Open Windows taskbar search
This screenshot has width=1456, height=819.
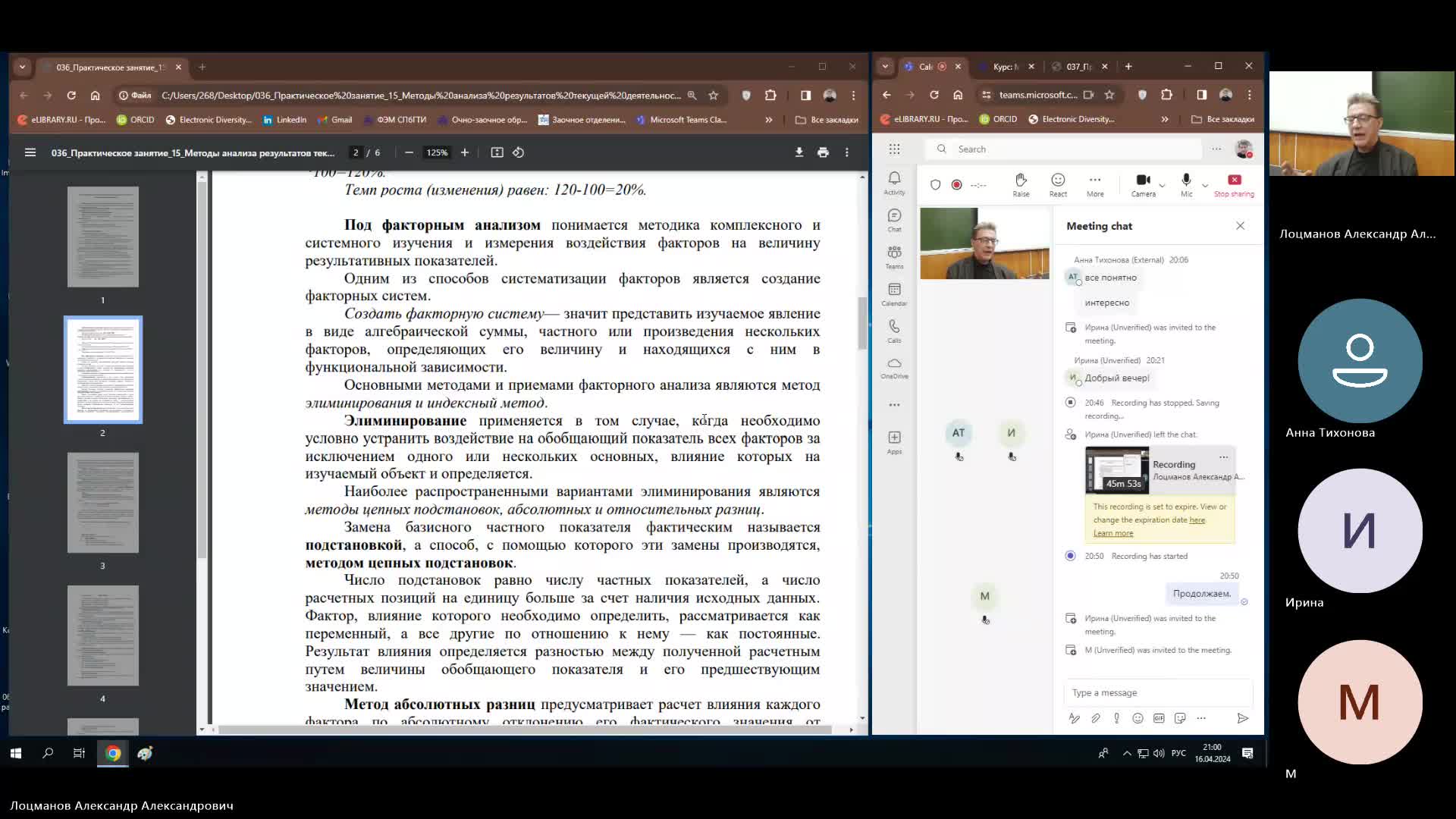click(x=48, y=753)
